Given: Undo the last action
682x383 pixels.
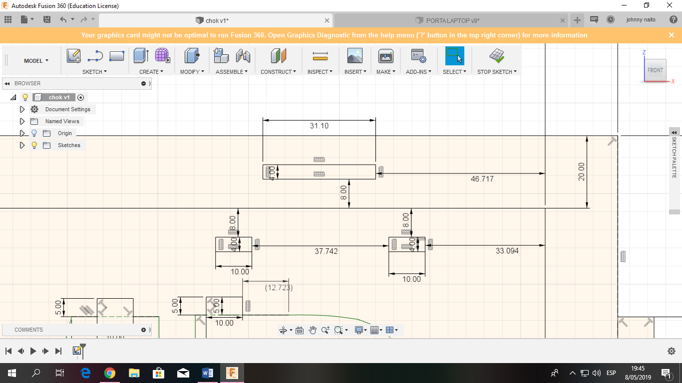Looking at the screenshot, I should click(63, 19).
